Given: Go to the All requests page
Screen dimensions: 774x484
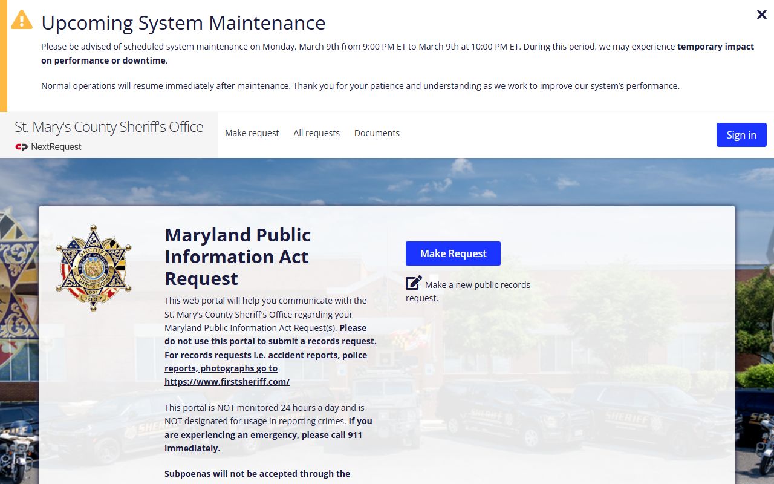Looking at the screenshot, I should pos(316,133).
